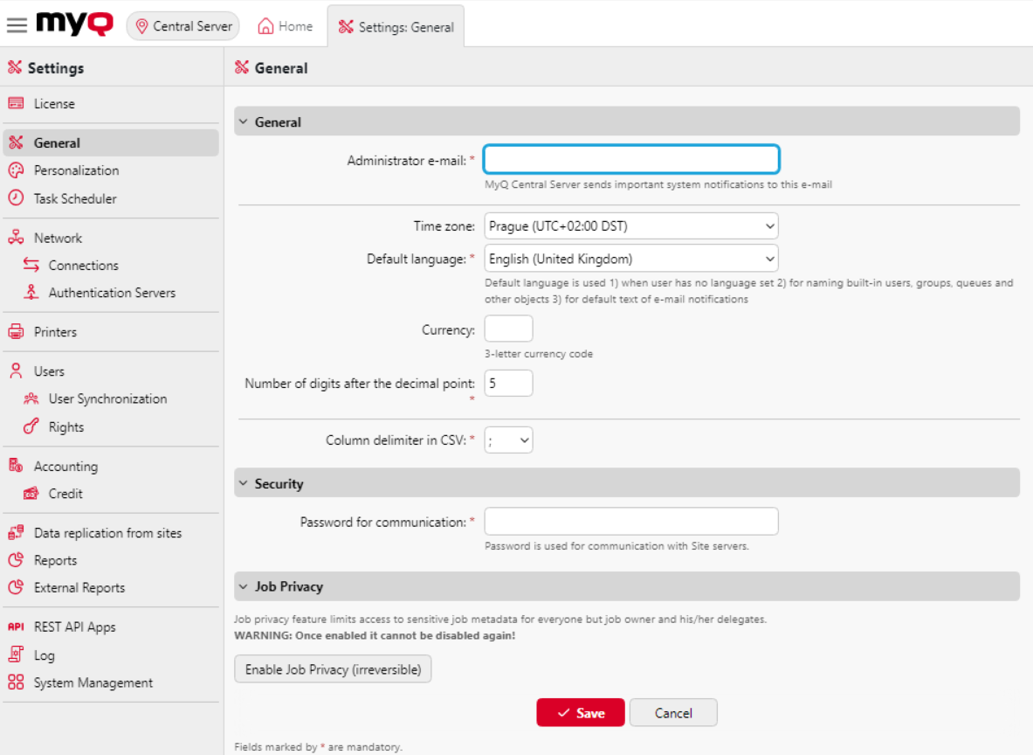Screen dimensions: 1033x755
Task: Open the Default language dropdown
Action: 630,258
